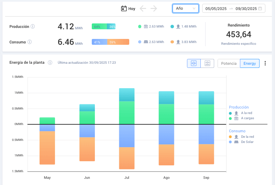Toggle 'A cargas' legend series

point(245,119)
